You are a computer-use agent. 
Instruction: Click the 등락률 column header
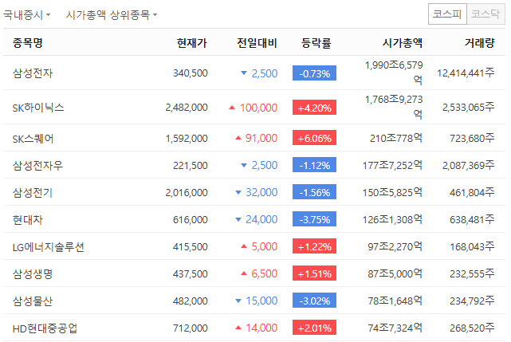[x=316, y=43]
